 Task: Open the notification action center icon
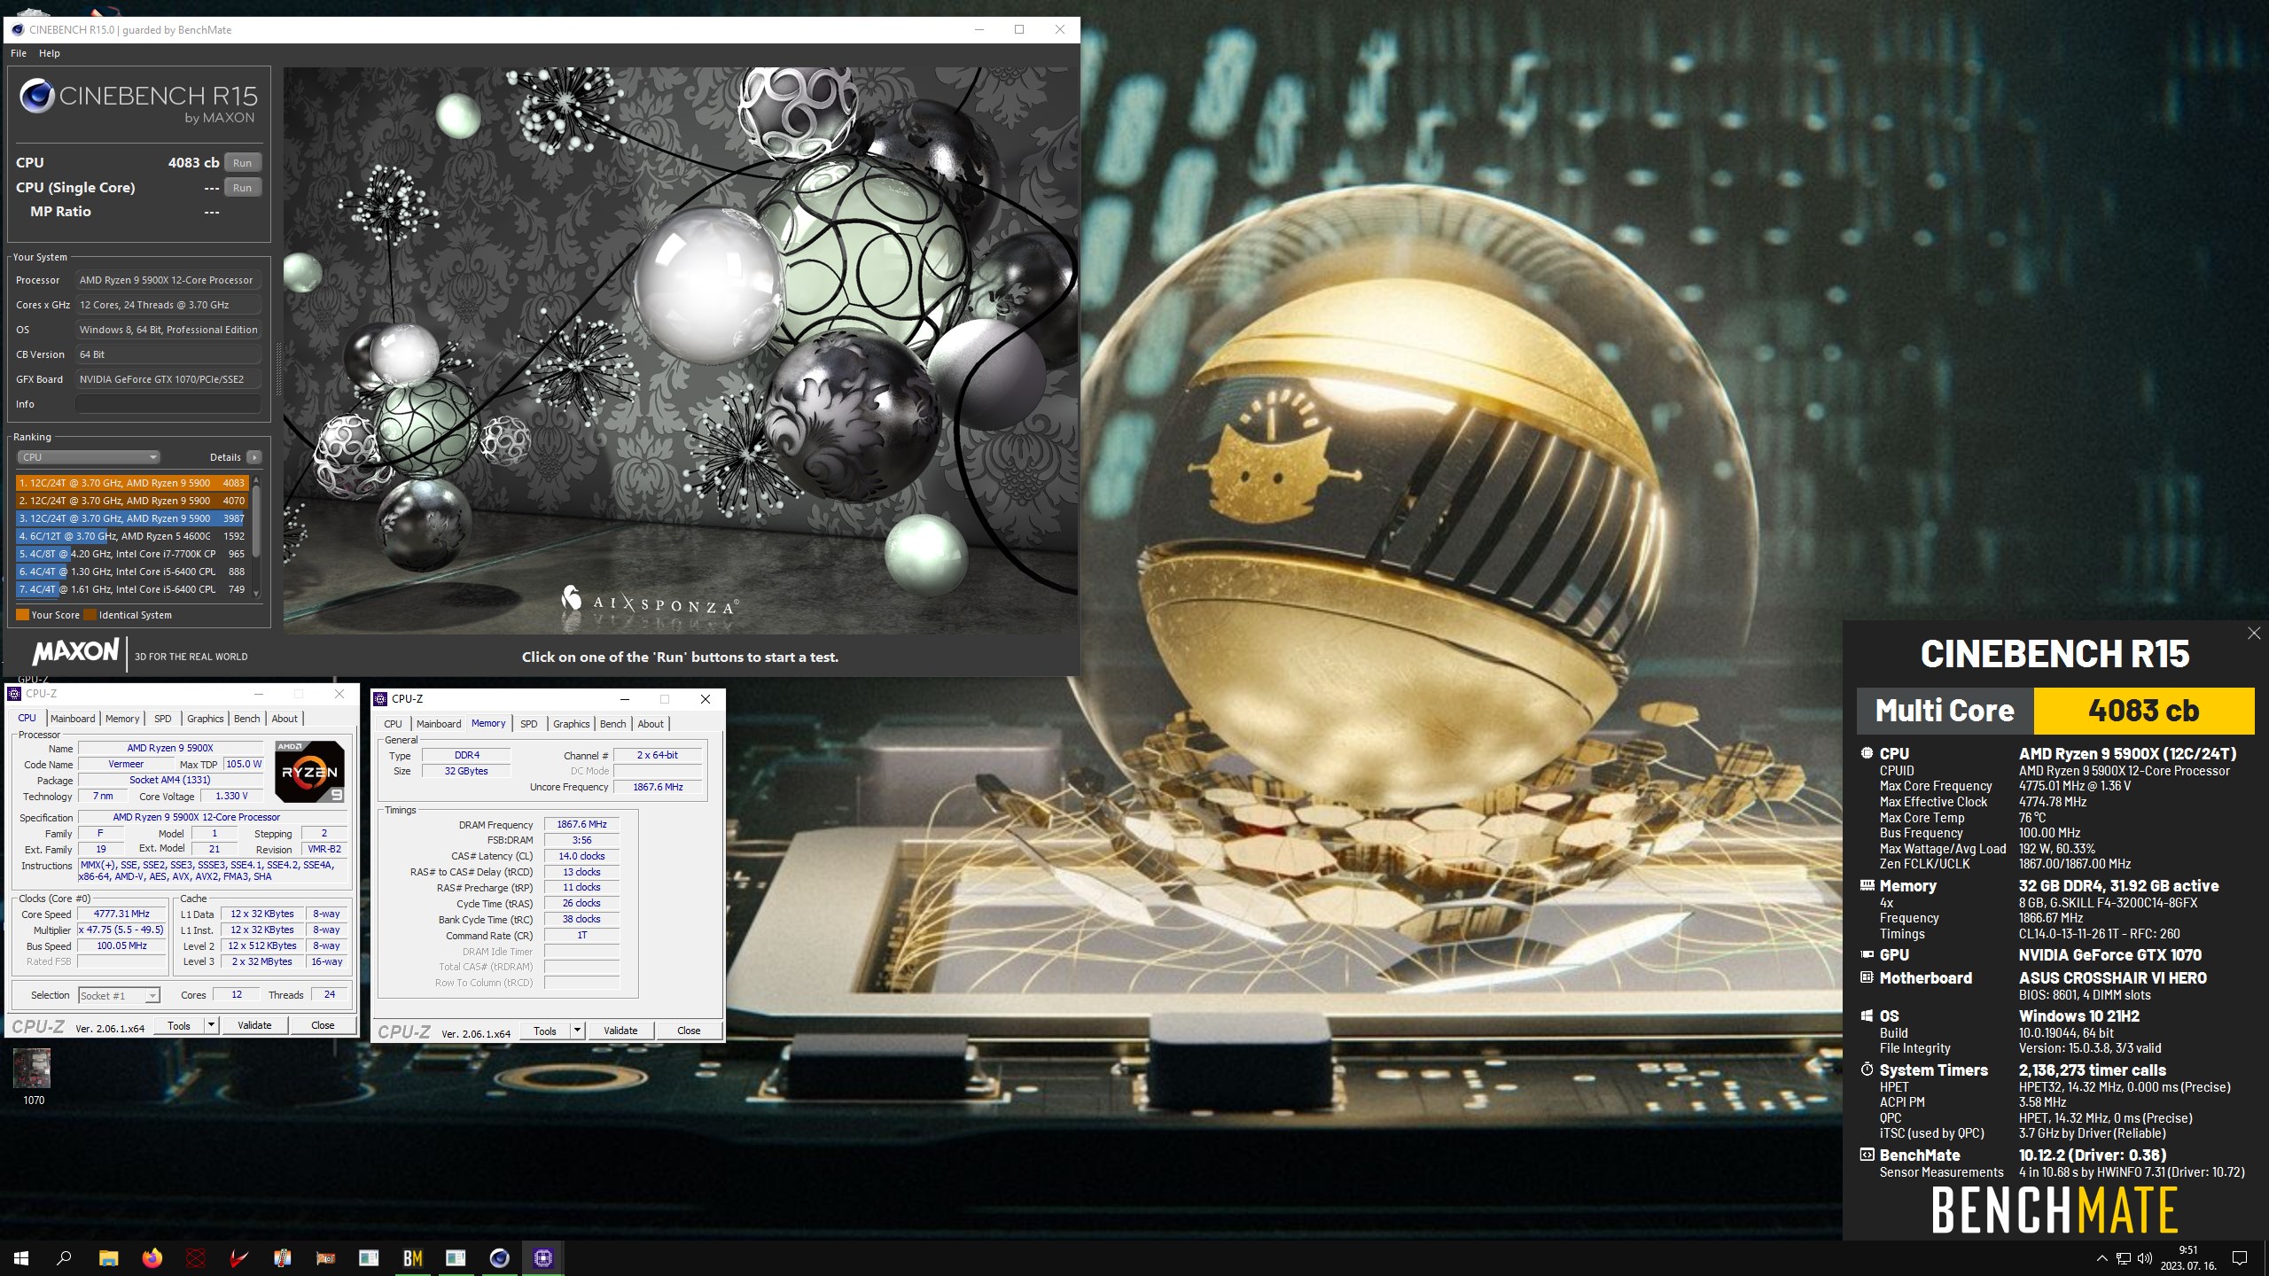[x=2240, y=1258]
